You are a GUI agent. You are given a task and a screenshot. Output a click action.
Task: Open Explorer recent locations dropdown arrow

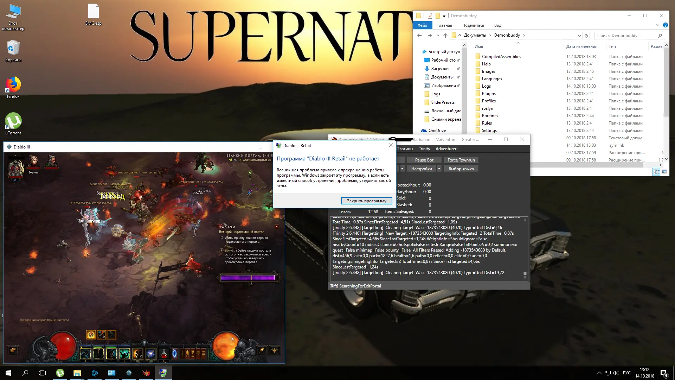438,36
